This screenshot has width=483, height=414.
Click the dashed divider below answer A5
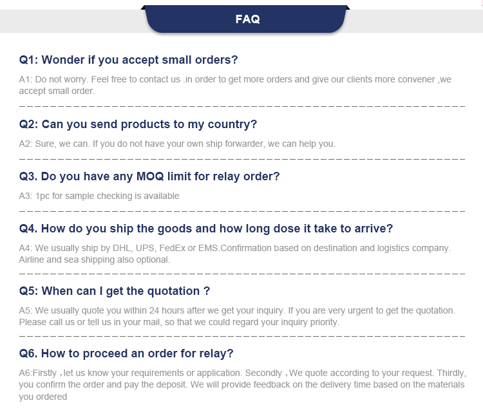coord(241,336)
